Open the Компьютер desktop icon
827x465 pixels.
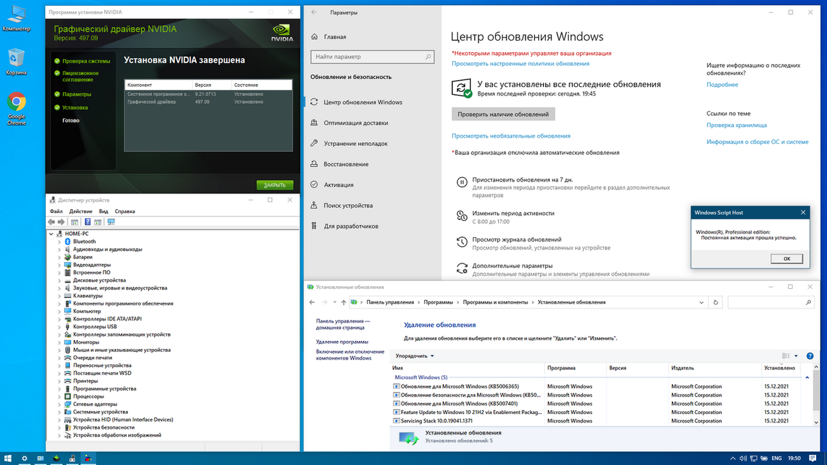coord(16,18)
